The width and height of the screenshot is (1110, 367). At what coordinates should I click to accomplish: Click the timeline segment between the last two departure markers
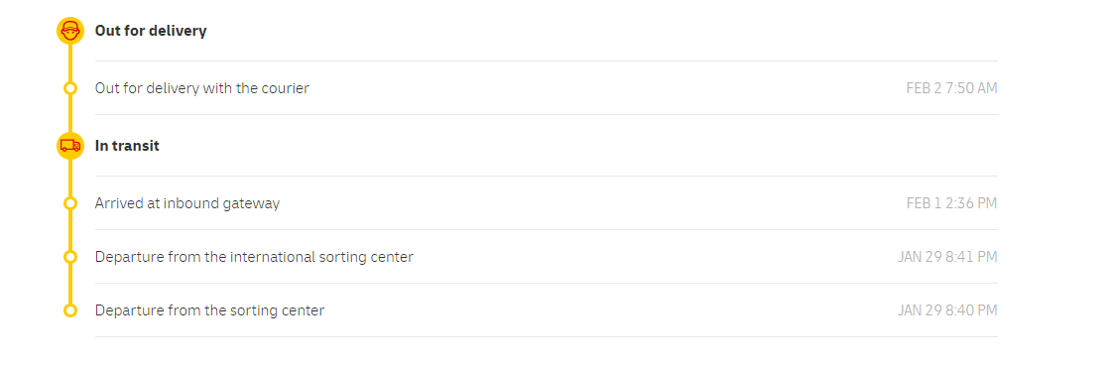pos(70,284)
